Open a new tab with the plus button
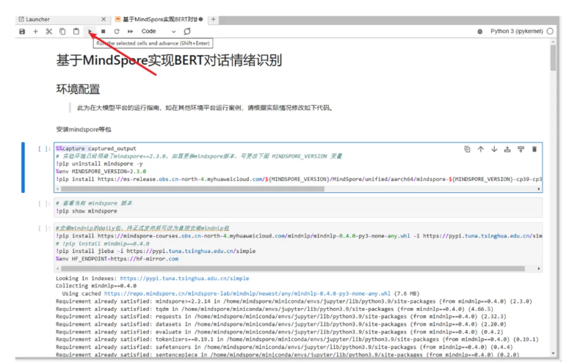583x363 pixels. 214,19
